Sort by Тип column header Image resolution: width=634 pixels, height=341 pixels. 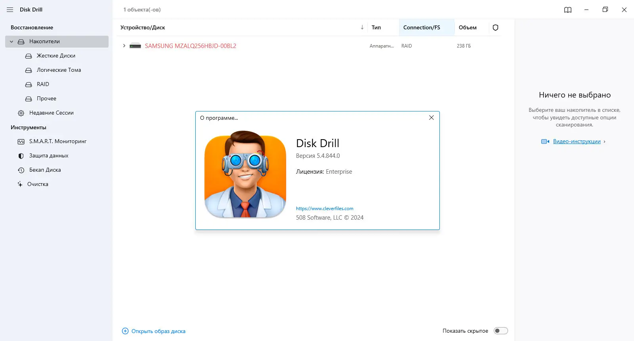[376, 27]
